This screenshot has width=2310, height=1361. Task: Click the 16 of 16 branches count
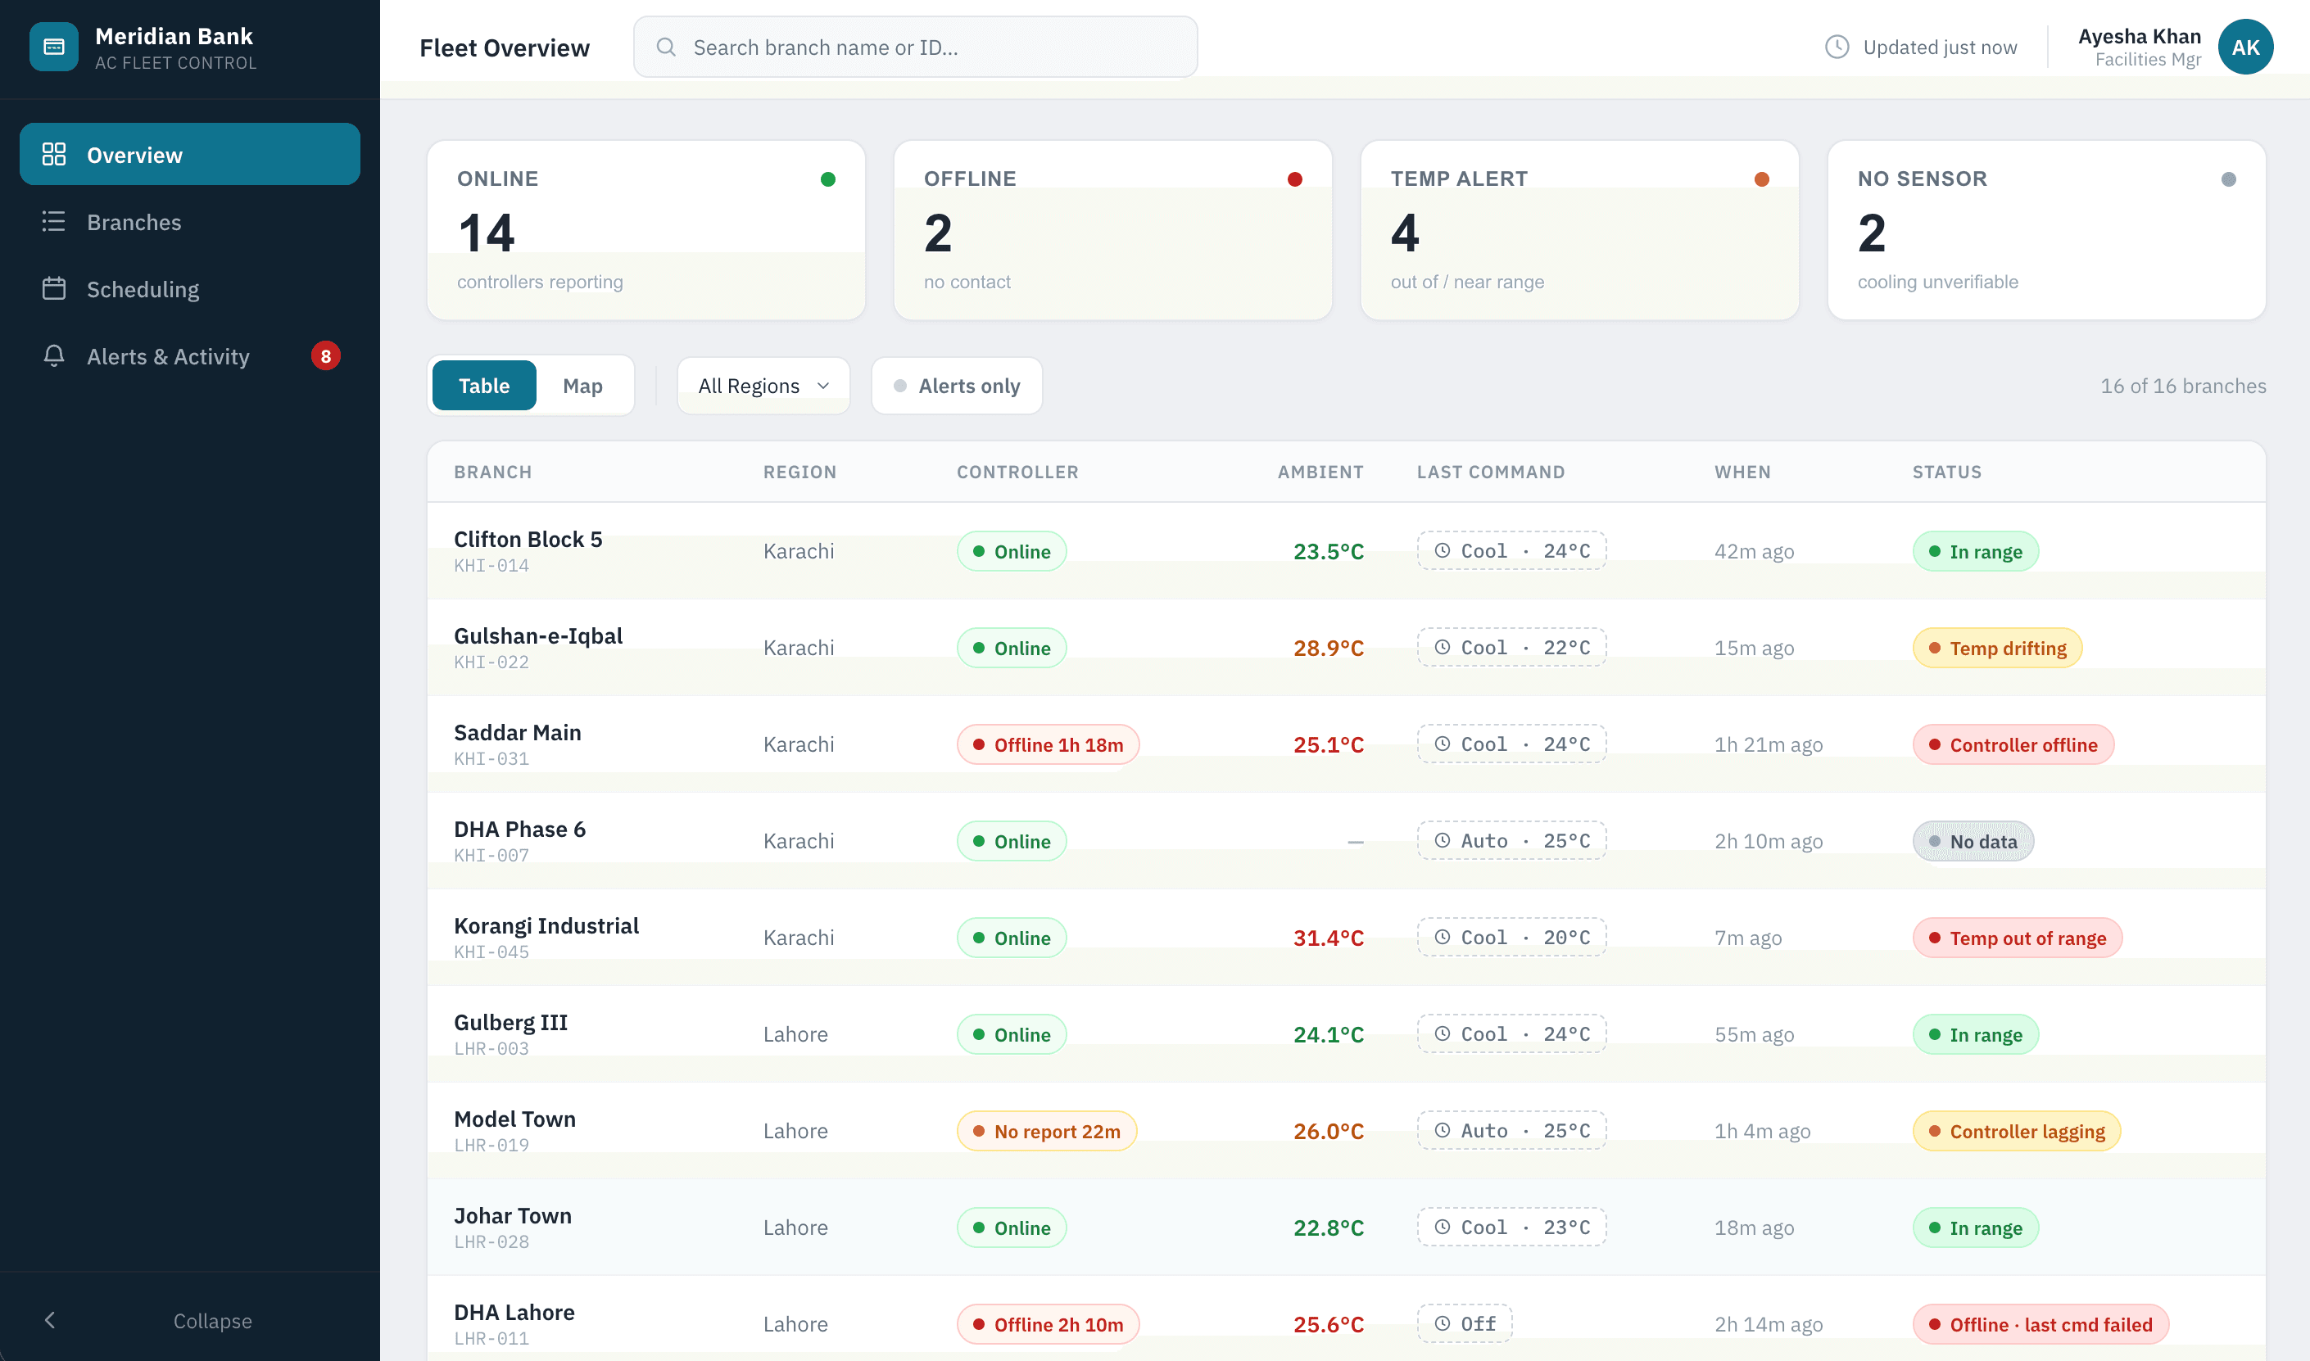(2182, 386)
